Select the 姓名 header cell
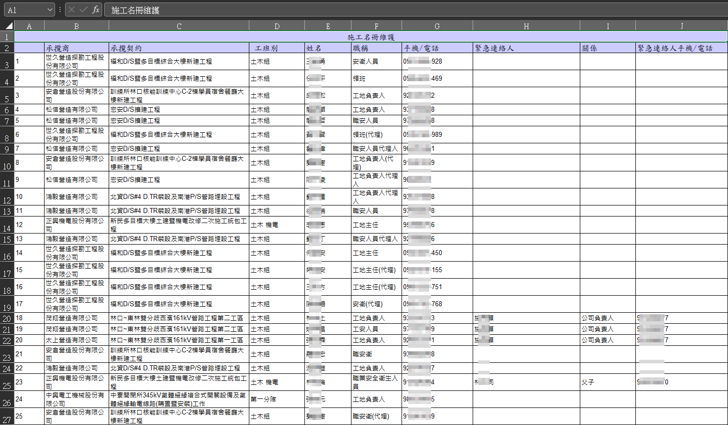 [328, 48]
